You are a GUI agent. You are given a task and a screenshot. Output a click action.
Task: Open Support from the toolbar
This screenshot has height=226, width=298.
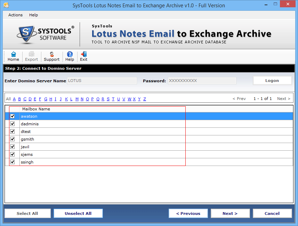point(51,56)
